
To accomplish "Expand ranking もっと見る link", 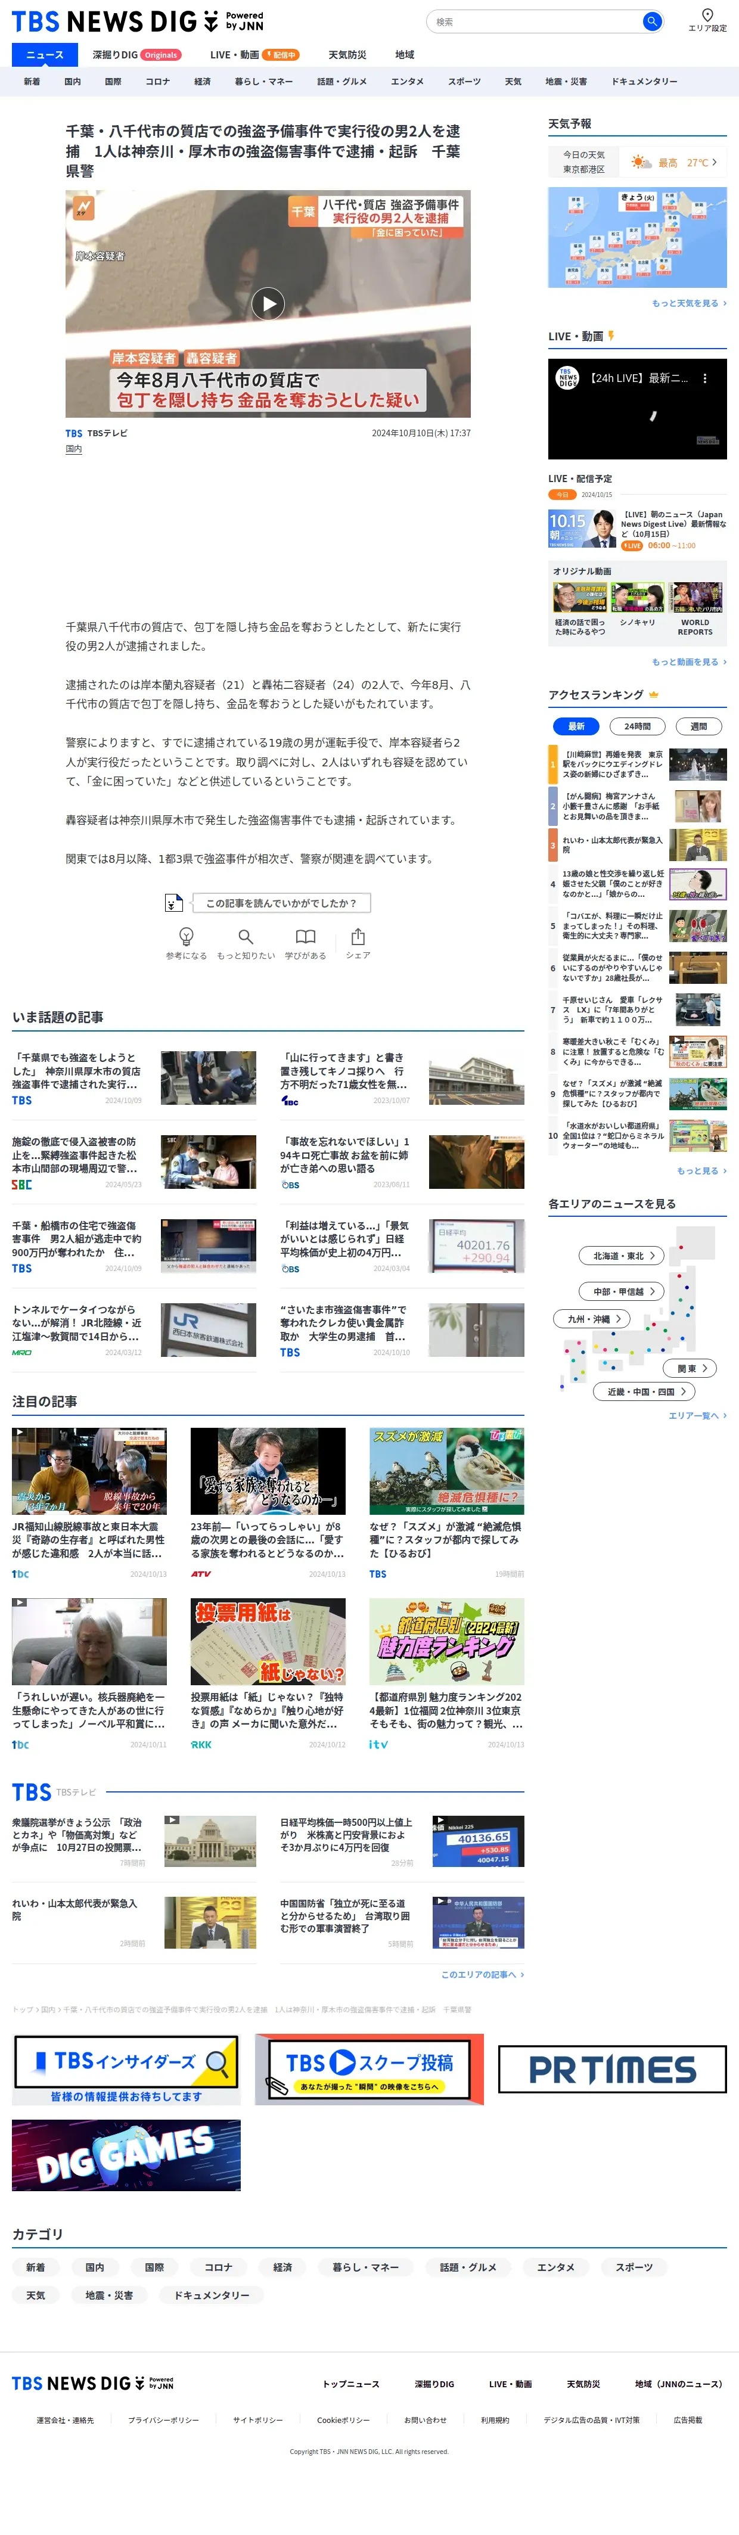I will tap(701, 1170).
